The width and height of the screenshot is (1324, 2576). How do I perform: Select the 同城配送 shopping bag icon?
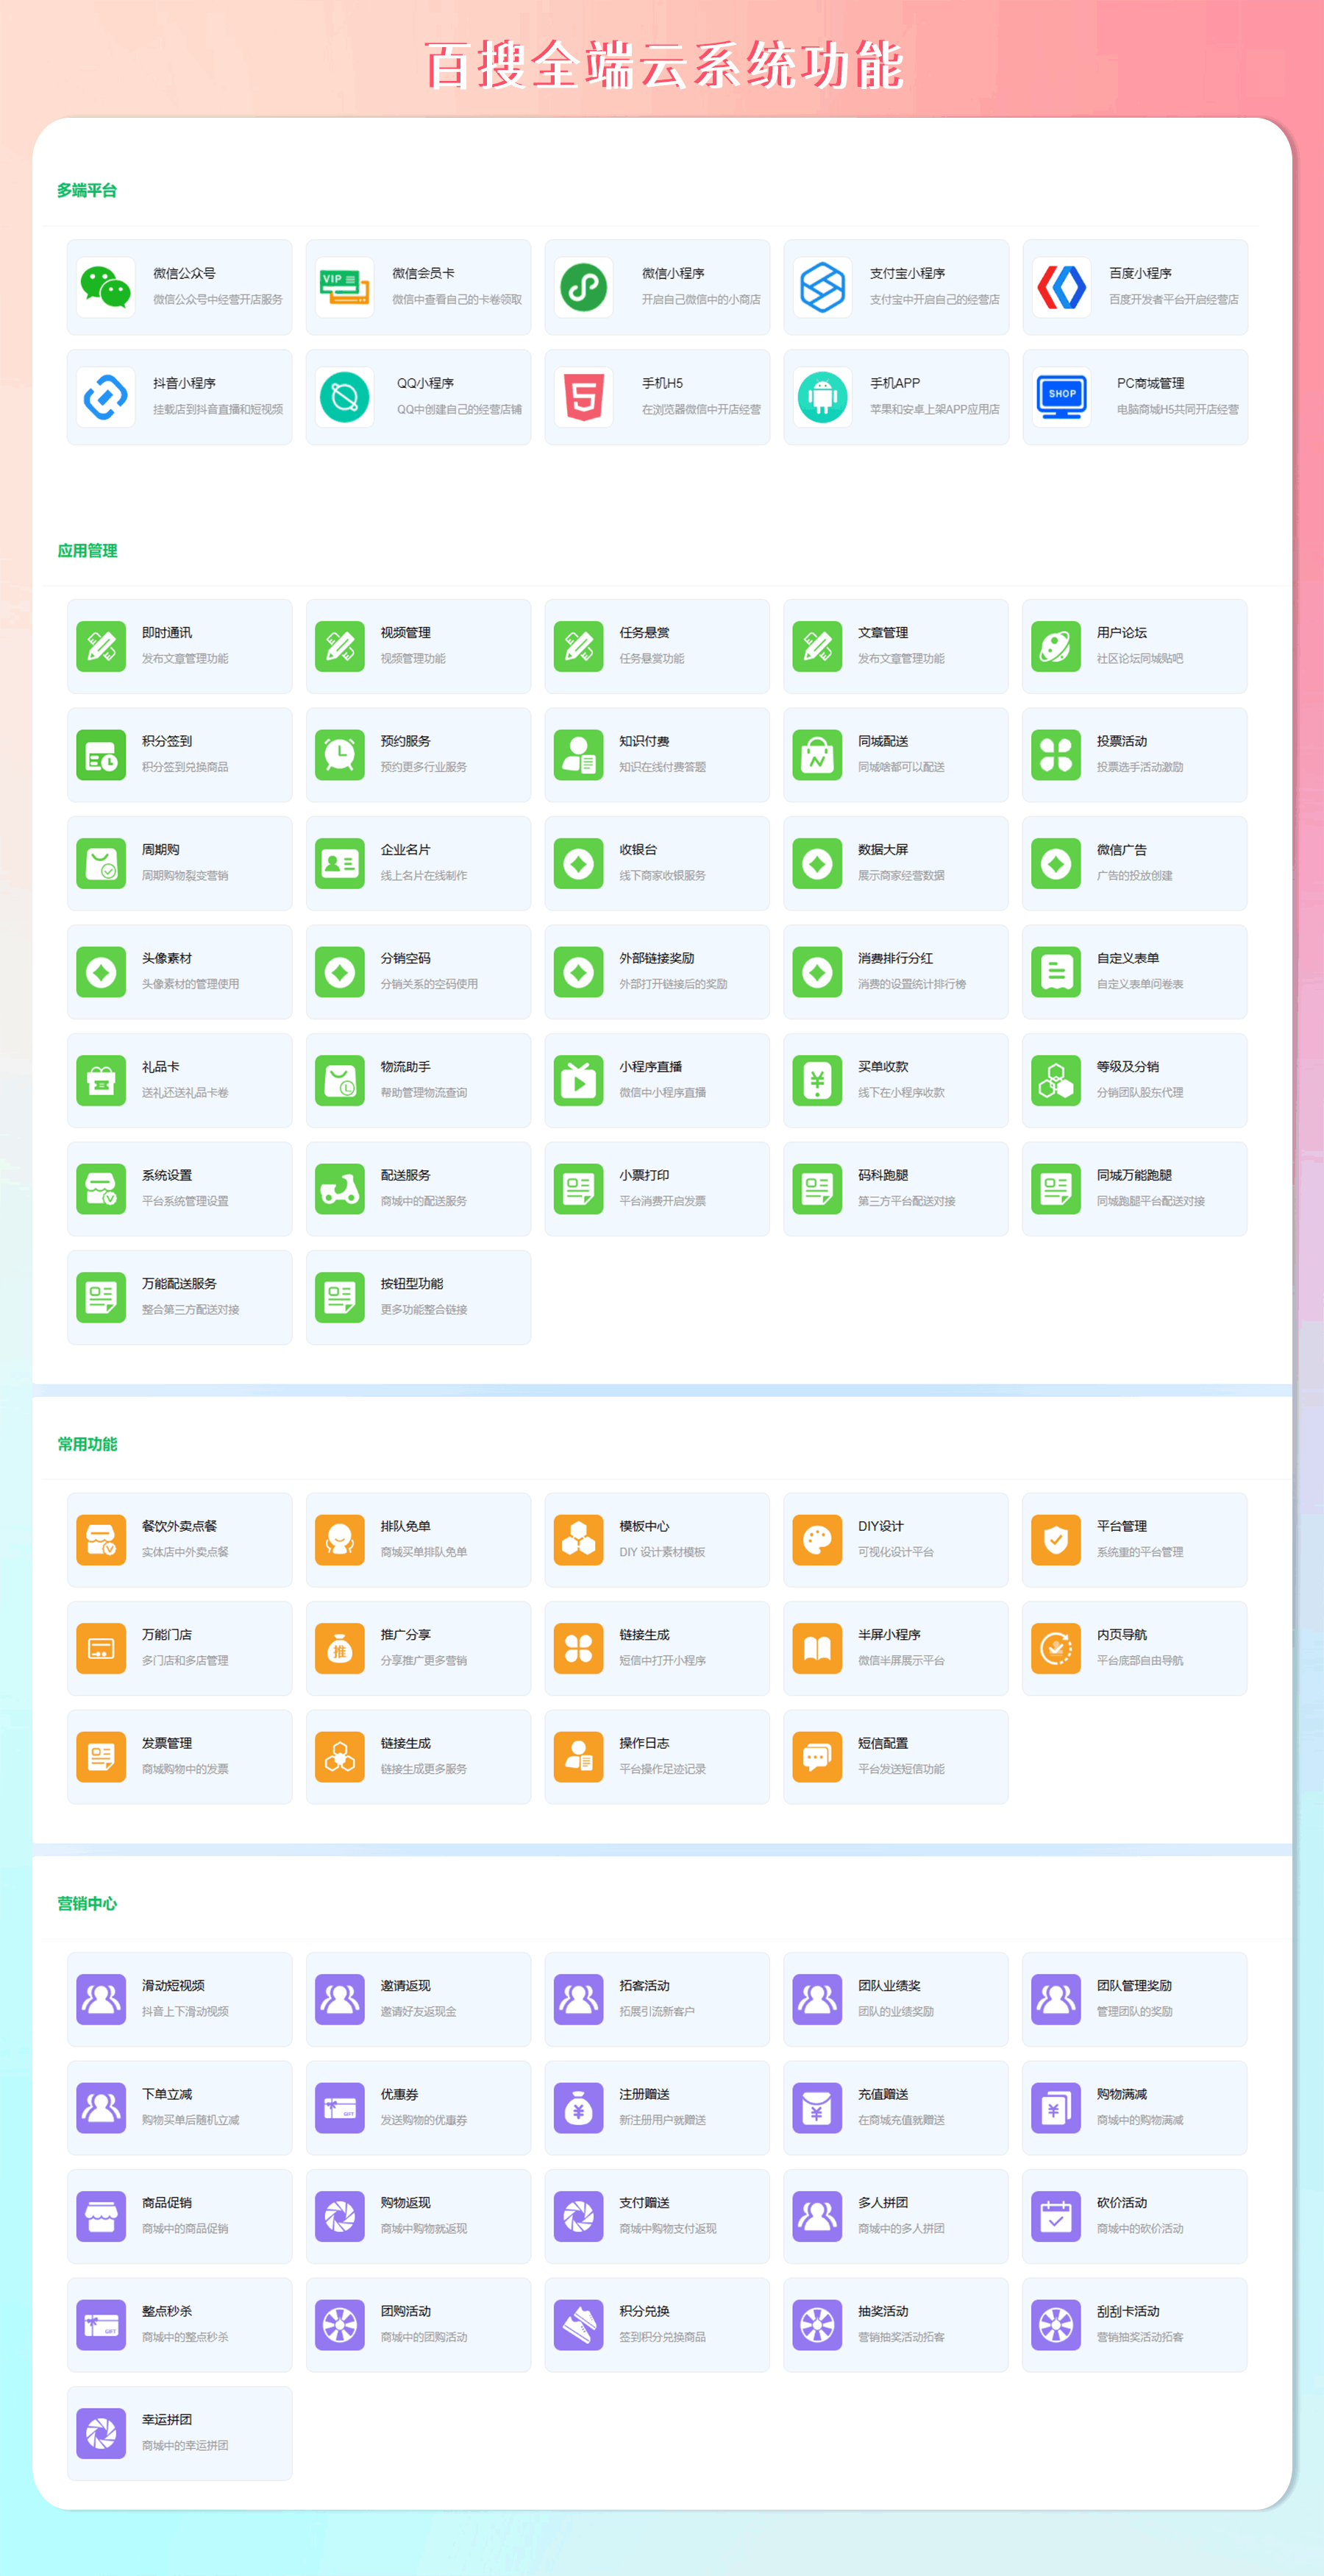(817, 755)
